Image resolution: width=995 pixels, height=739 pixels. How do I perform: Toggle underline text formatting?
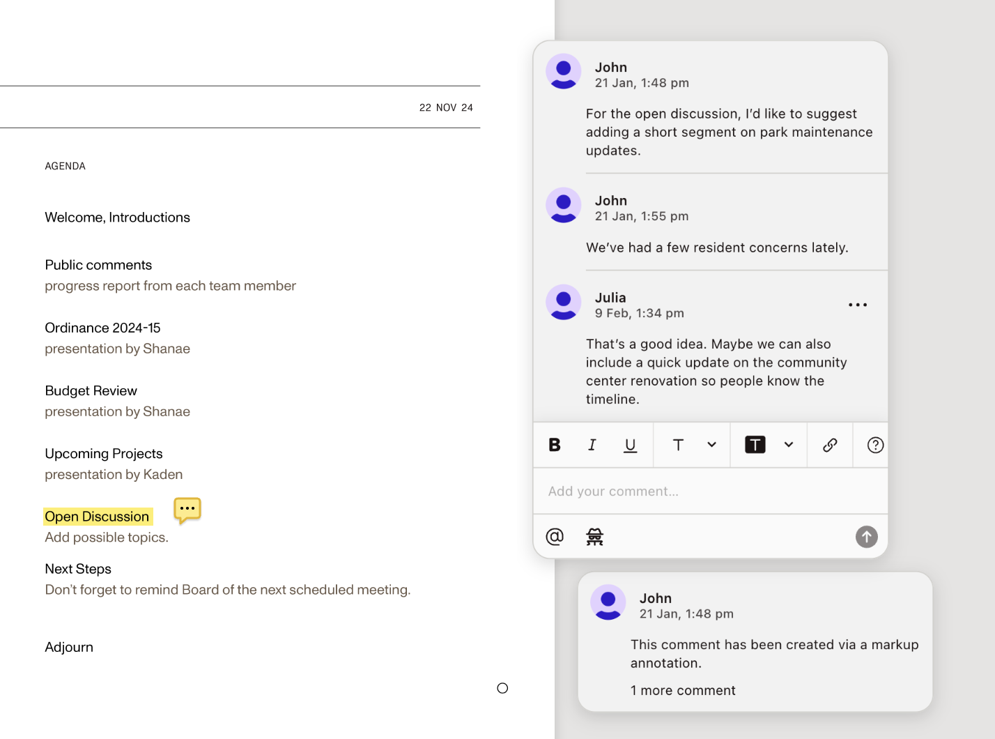point(630,445)
